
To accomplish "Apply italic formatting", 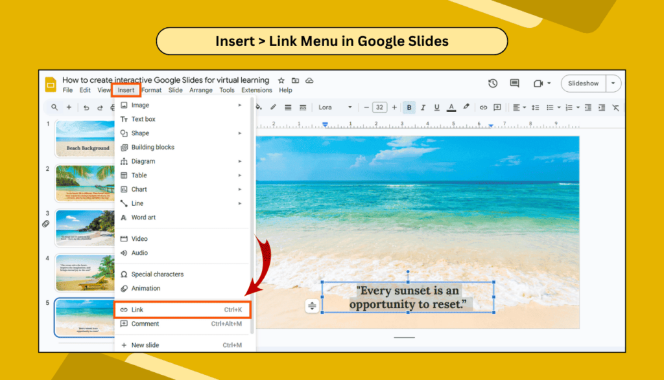I will click(422, 107).
